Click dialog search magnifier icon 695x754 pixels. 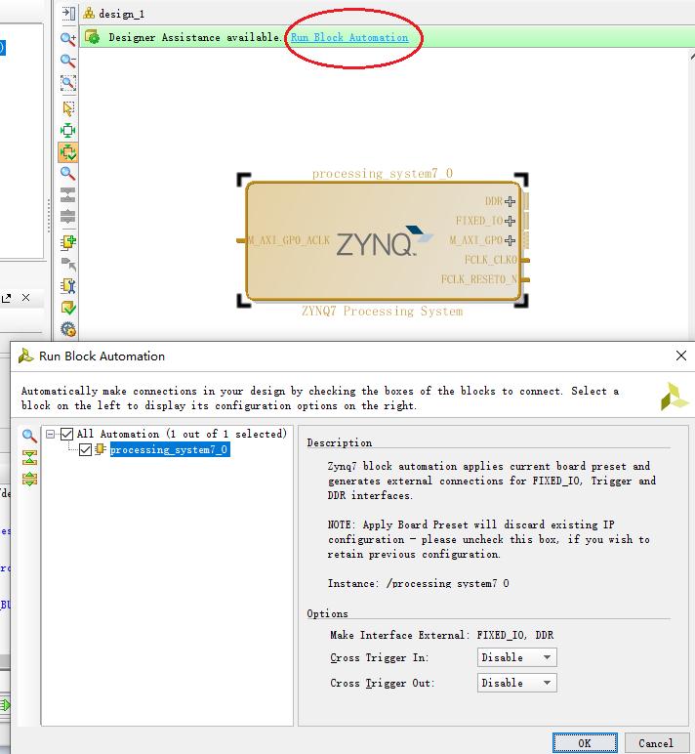pos(29,436)
